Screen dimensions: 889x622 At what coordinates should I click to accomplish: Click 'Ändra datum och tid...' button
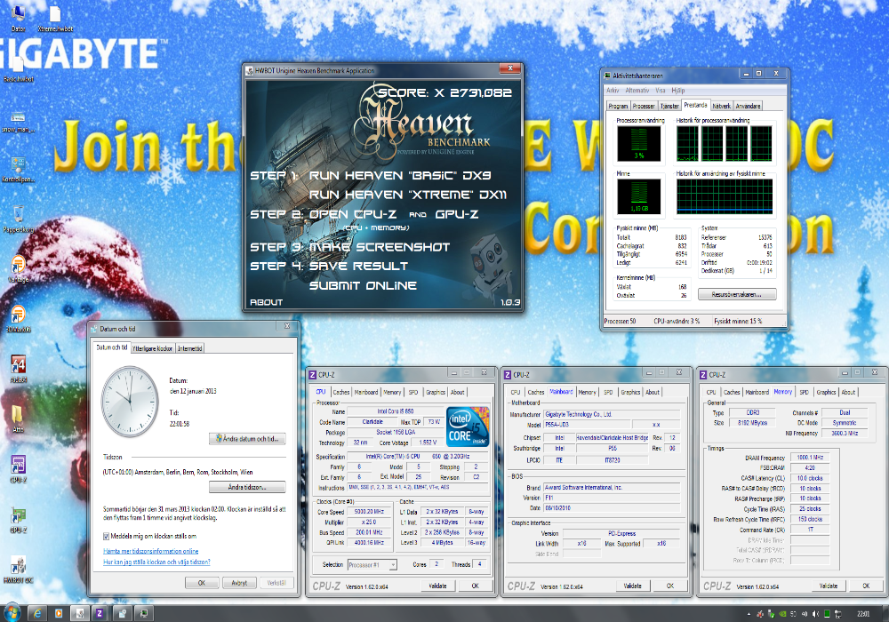247,438
